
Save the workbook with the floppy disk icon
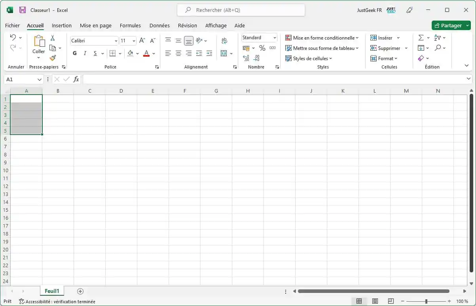click(x=23, y=10)
